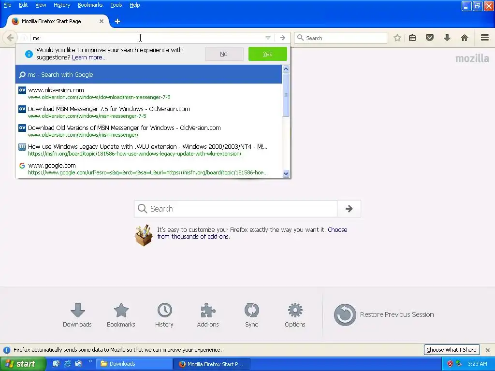Click the back arrow navigation button
Image resolution: width=495 pixels, height=371 pixels.
[10, 38]
